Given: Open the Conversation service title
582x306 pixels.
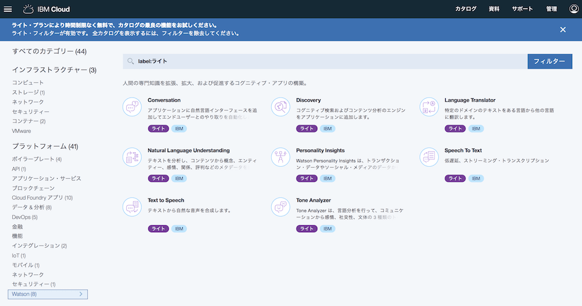Looking at the screenshot, I should click(164, 100).
